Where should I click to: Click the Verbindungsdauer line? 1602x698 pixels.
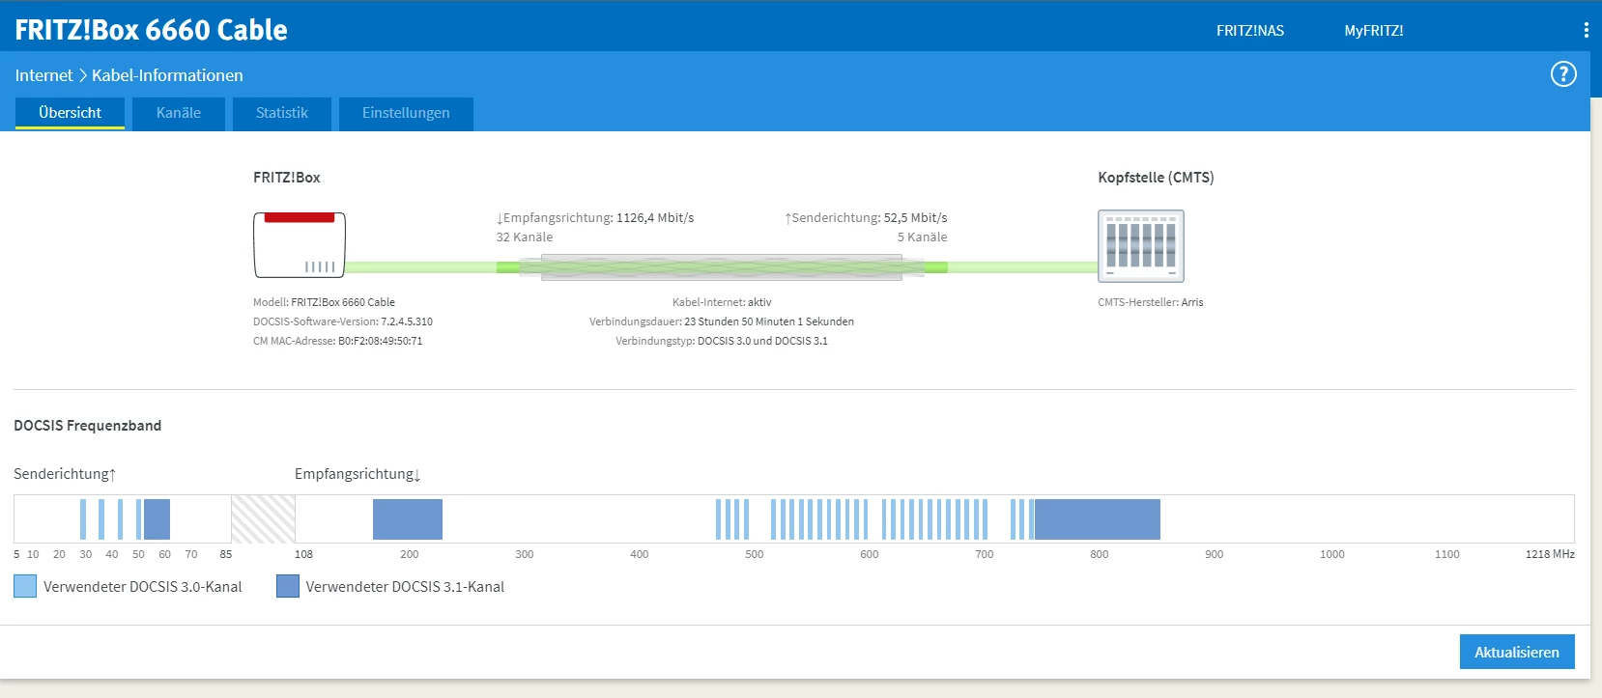(x=722, y=321)
